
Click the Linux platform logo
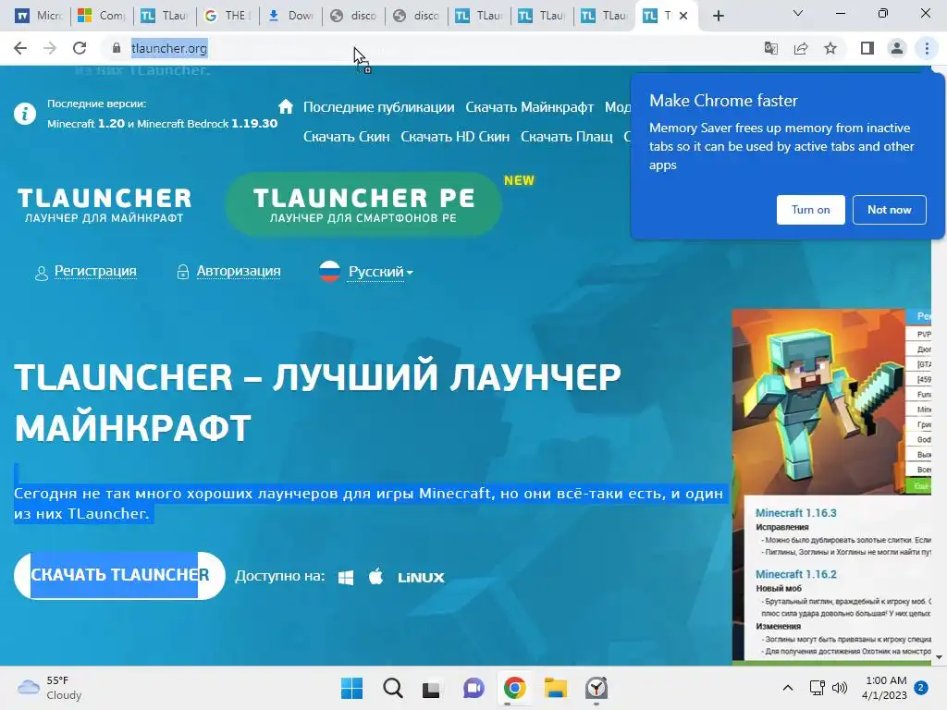[x=421, y=578]
